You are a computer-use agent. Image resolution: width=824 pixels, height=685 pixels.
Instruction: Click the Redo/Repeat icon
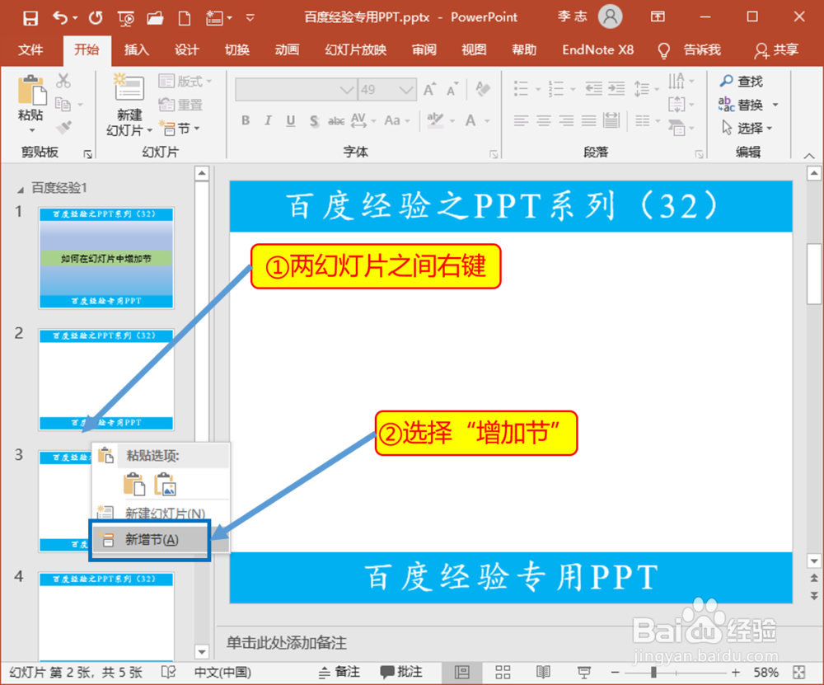pyautogui.click(x=96, y=18)
